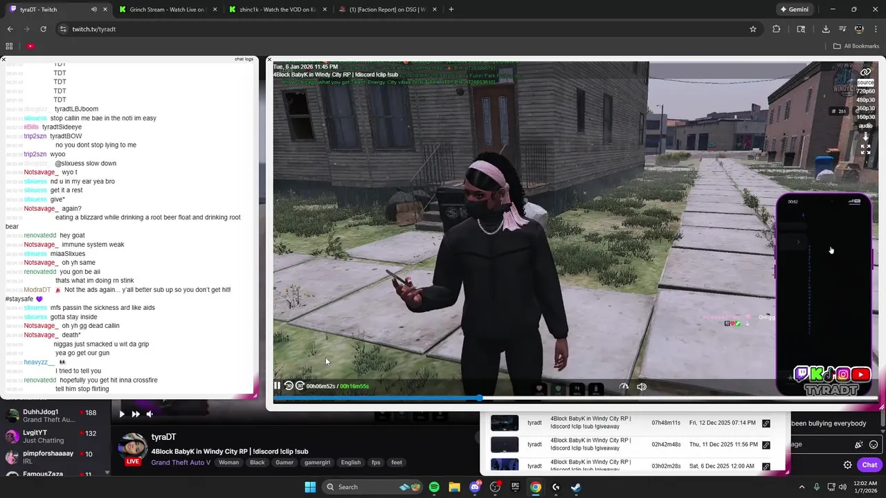886x498 pixels.
Task: Rewind the VOD thirty seconds
Action: 289,386
